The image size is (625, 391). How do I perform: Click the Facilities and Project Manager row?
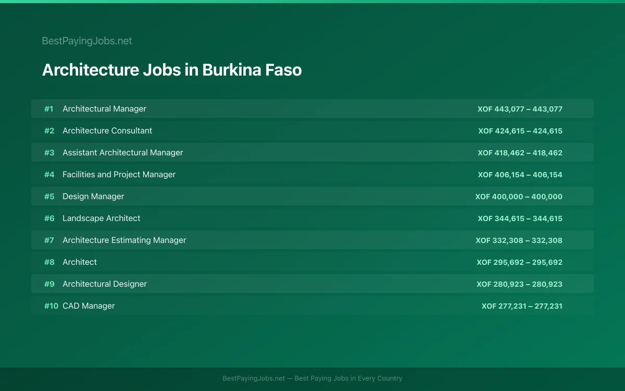312,174
